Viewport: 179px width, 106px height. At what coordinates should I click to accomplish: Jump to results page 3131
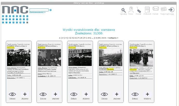104,38
